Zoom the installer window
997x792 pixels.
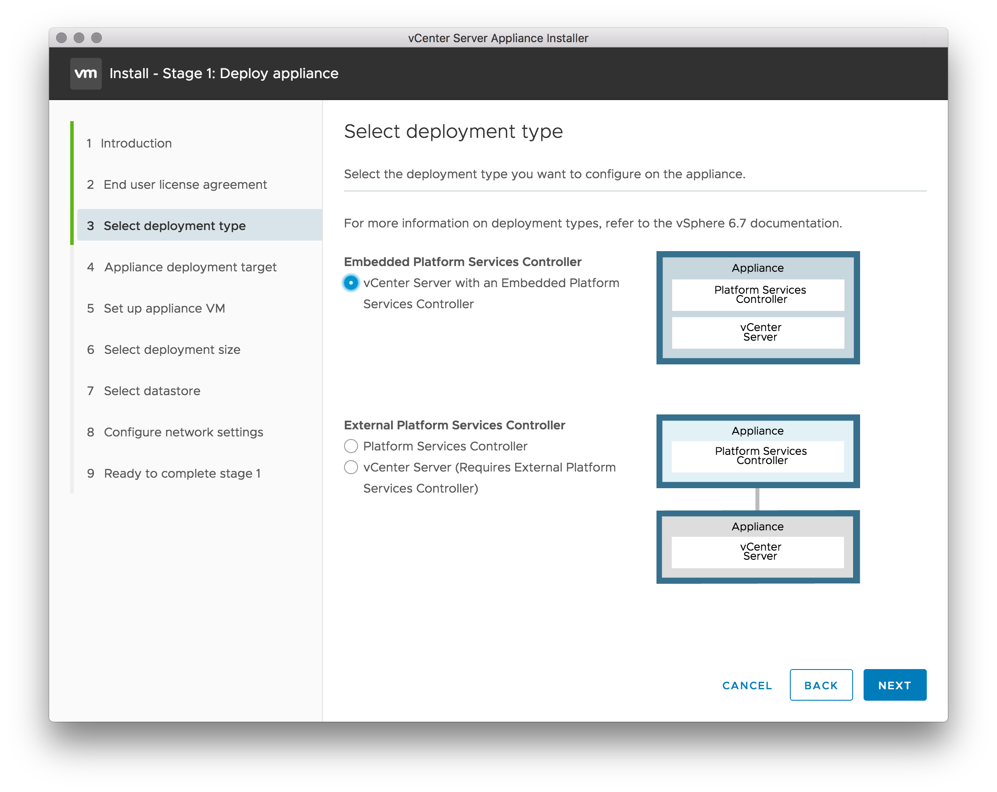point(96,37)
